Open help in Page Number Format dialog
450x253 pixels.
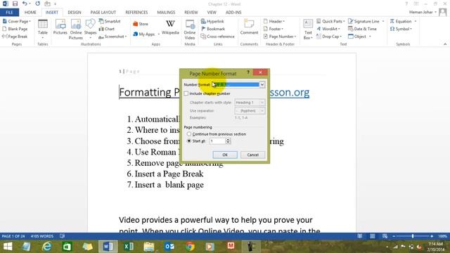(x=248, y=72)
